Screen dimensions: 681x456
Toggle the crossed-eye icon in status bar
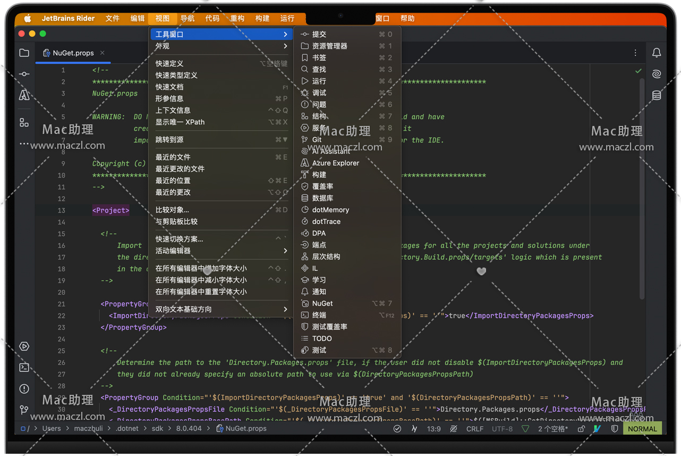coord(454,429)
